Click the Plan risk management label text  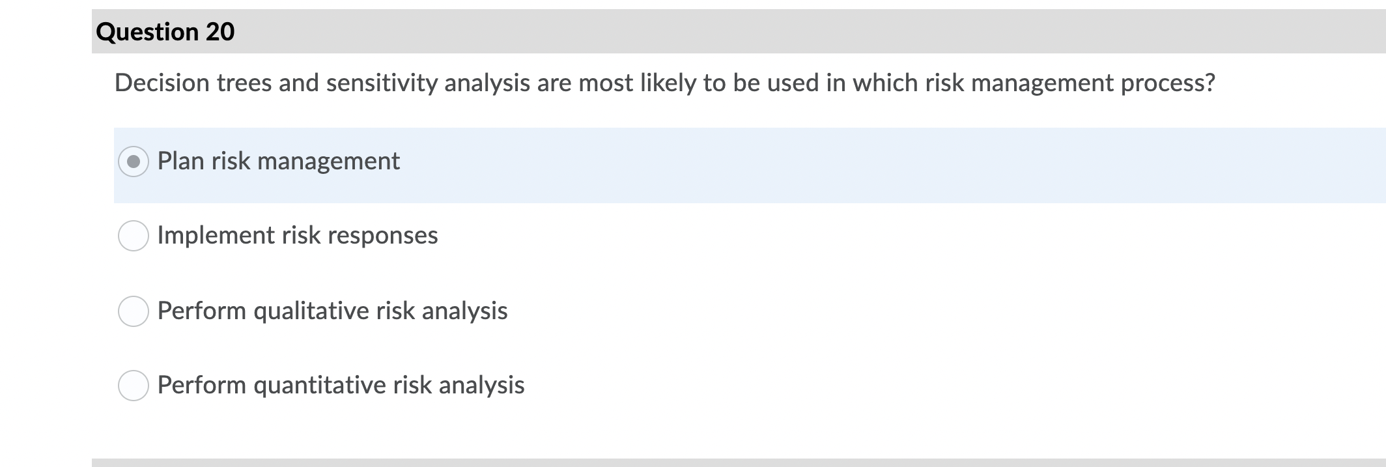point(279,160)
